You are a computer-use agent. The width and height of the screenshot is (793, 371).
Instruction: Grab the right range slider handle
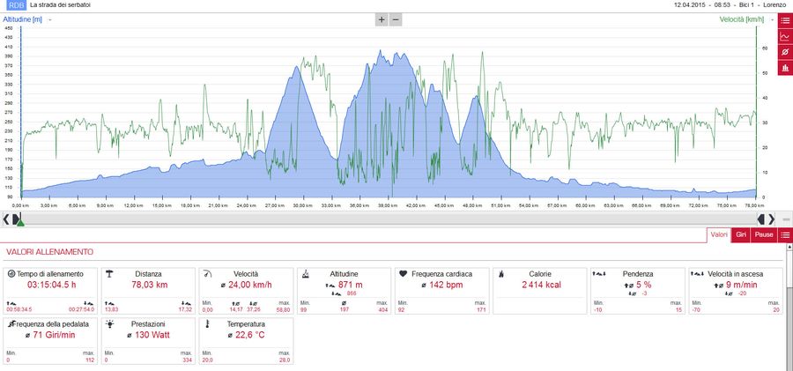click(x=761, y=219)
